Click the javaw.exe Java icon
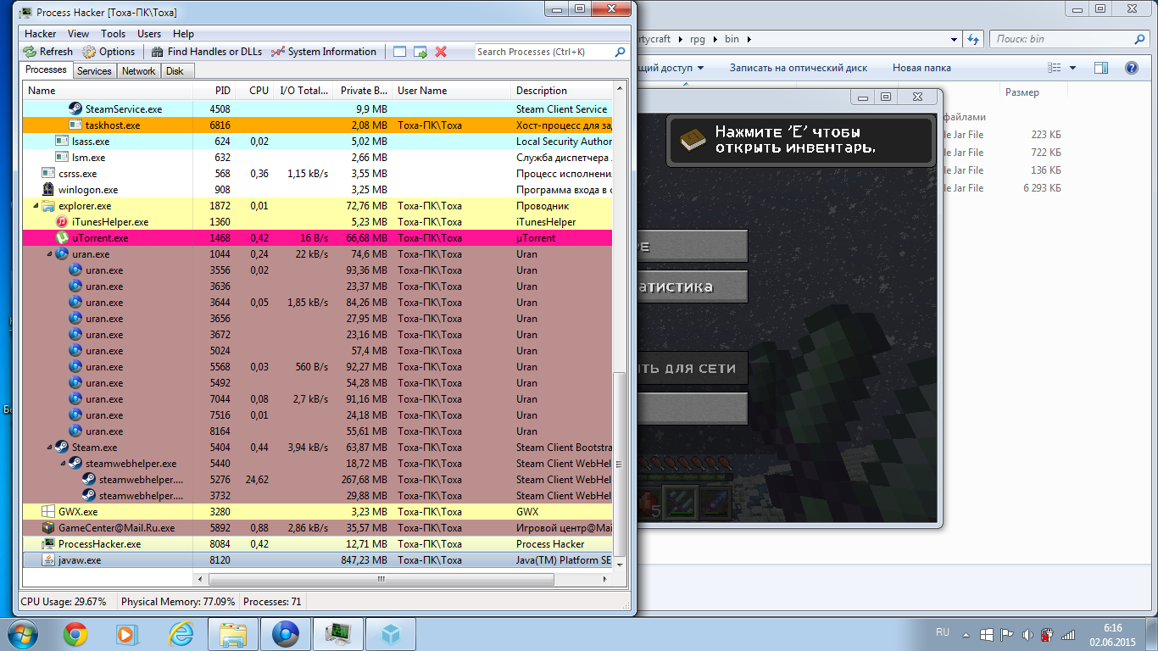Viewport: 1158px width, 651px height. 48,560
